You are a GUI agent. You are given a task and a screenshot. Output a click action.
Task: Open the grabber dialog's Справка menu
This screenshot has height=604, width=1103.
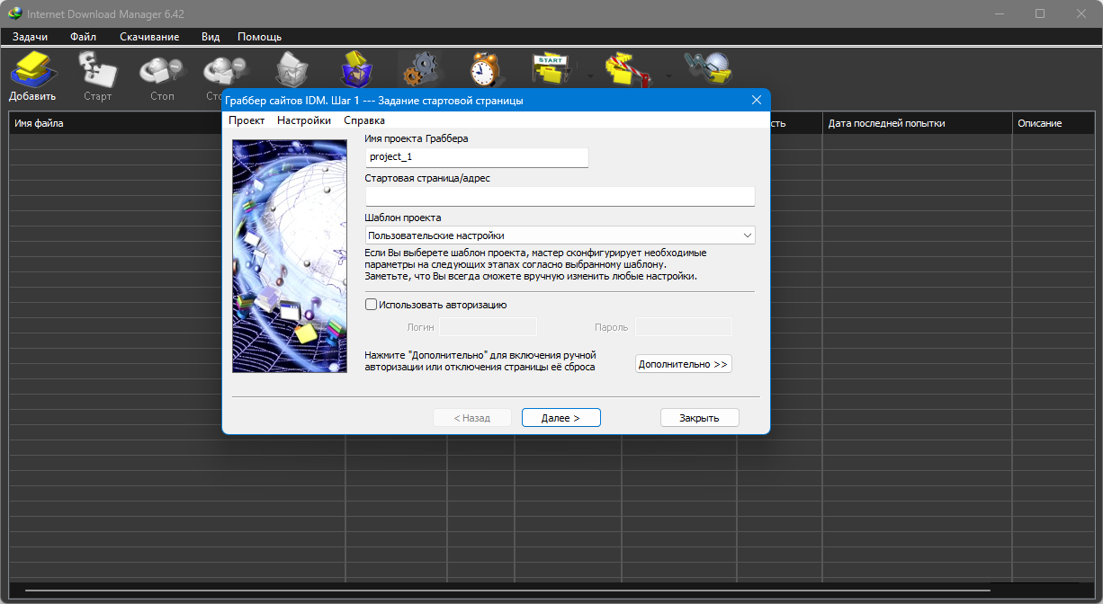[364, 120]
